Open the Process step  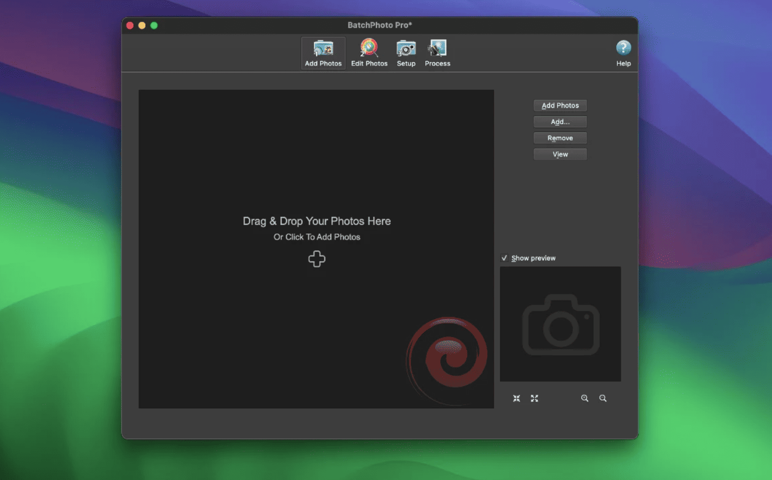437,53
